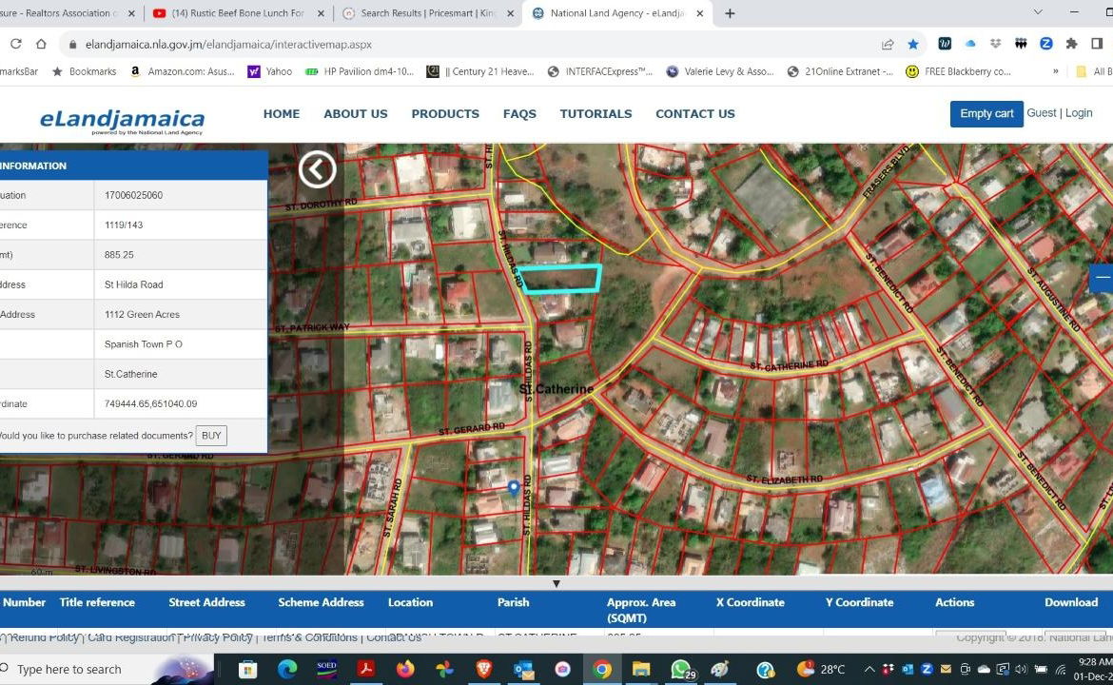Open the blue Z extension icon
This screenshot has height=685, width=1113.
click(1045, 44)
